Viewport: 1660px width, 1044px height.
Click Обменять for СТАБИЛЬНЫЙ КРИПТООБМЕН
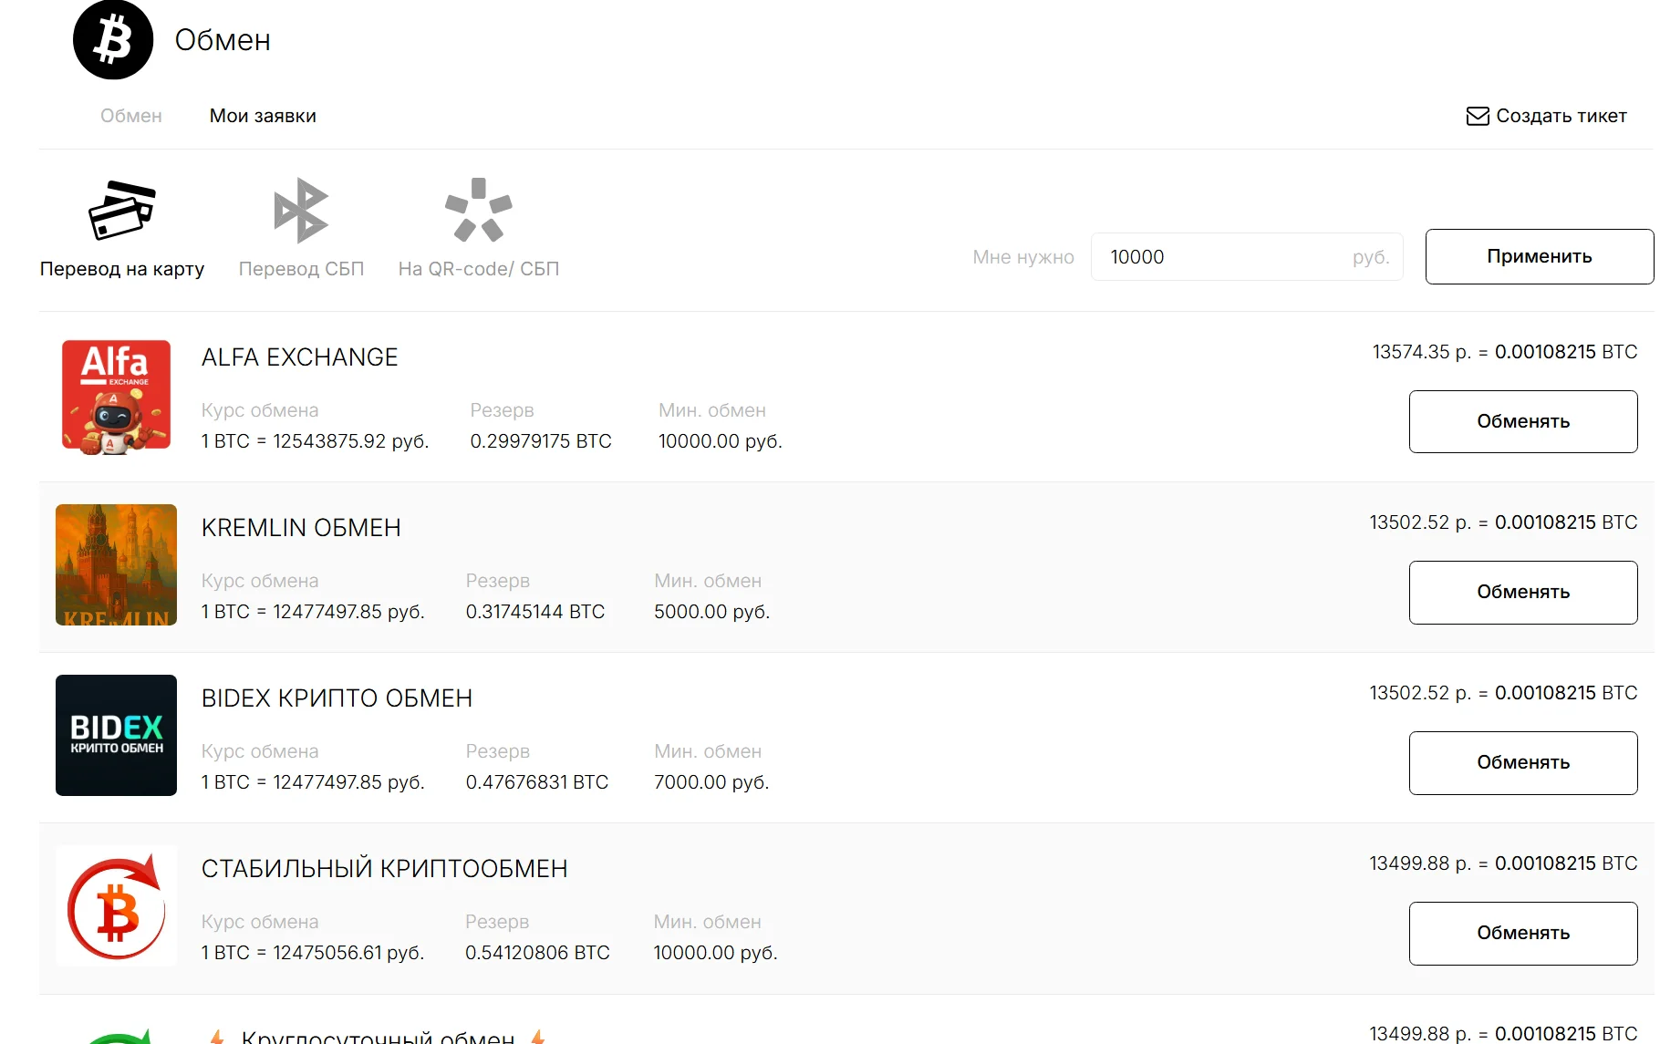click(1523, 933)
